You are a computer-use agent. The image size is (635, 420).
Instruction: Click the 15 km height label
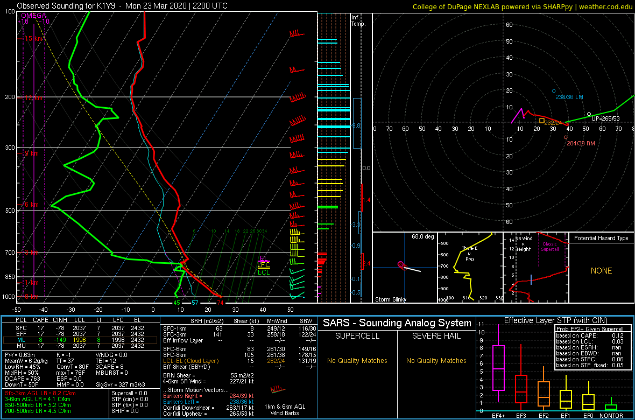[x=33, y=39]
